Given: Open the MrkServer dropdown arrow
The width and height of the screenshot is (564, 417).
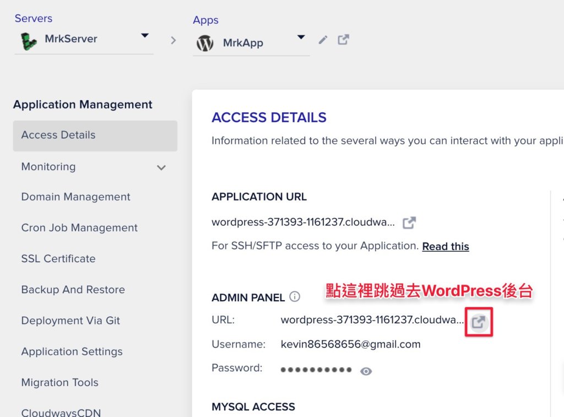Looking at the screenshot, I should [x=145, y=35].
